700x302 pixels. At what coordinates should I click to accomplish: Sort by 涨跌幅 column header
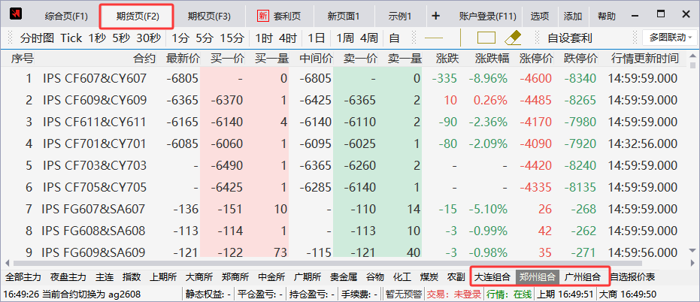point(492,58)
